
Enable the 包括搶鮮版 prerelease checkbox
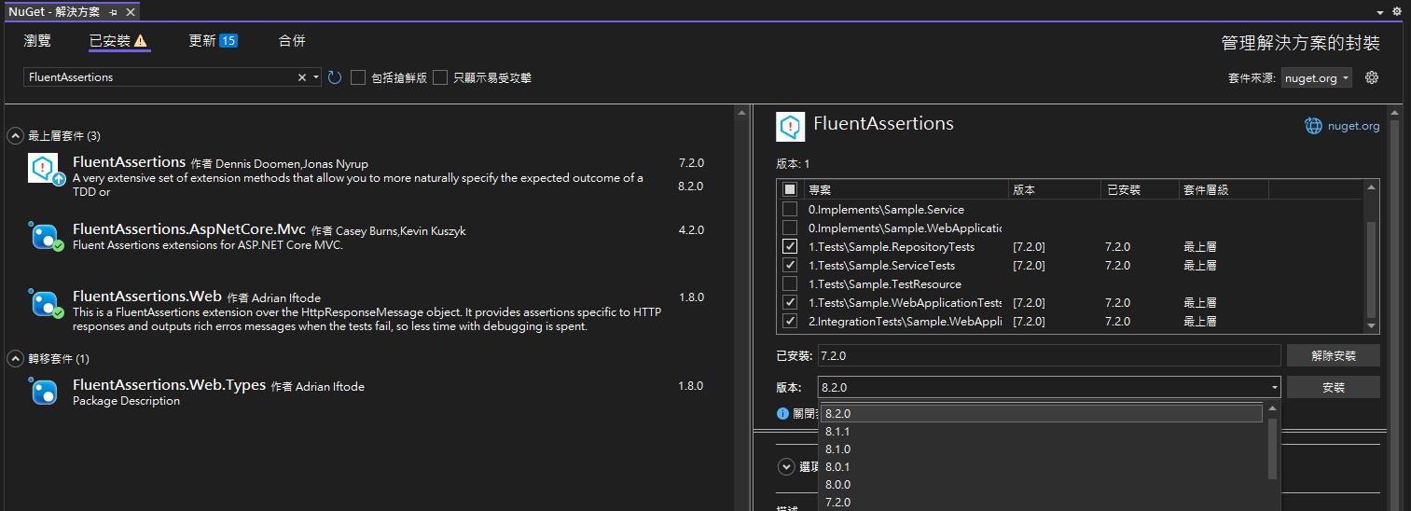358,77
